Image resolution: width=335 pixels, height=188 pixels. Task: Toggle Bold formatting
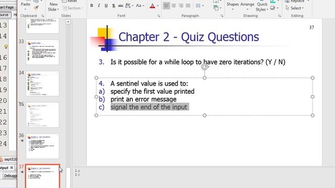click(92, 6)
